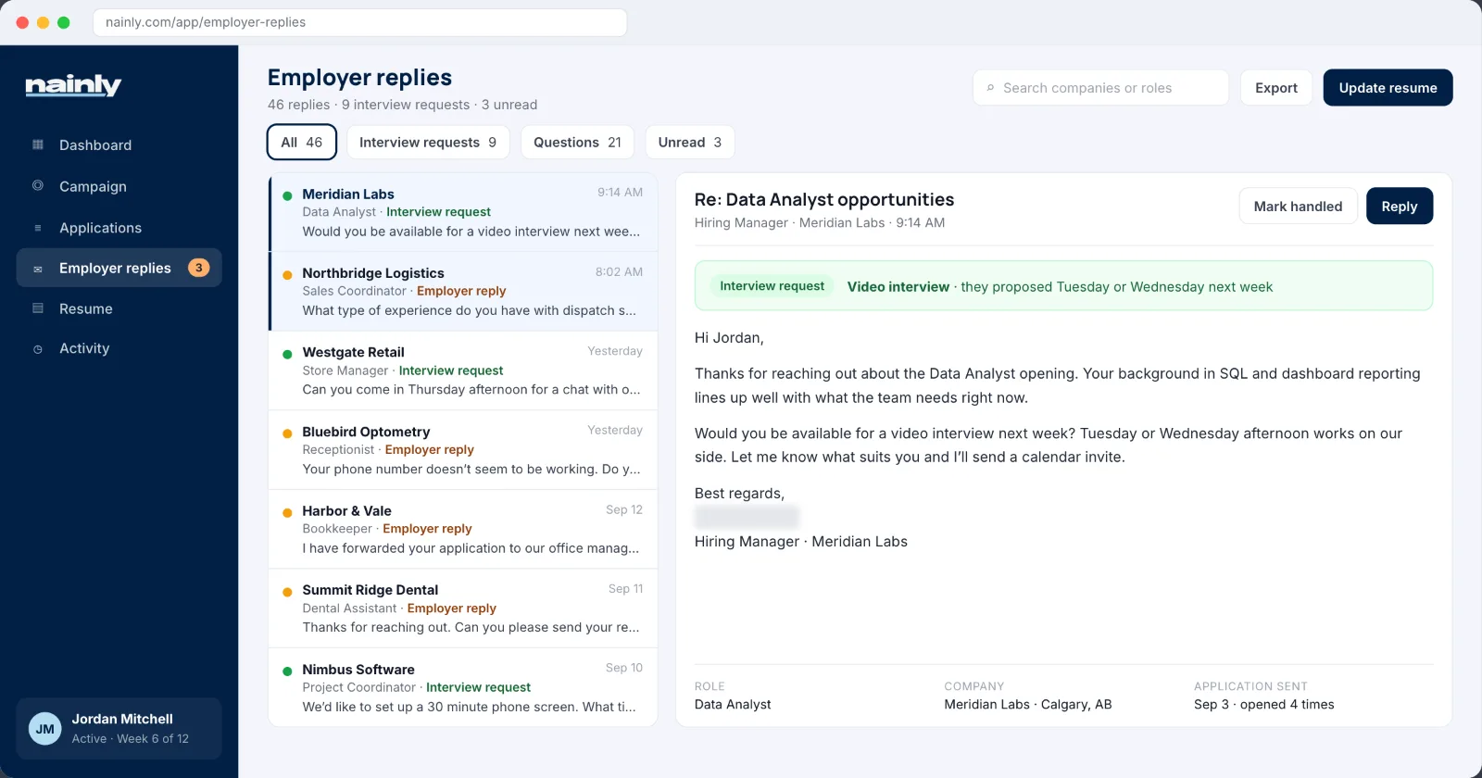Show only Unread replies
This screenshot has height=778, width=1482.
690,143
